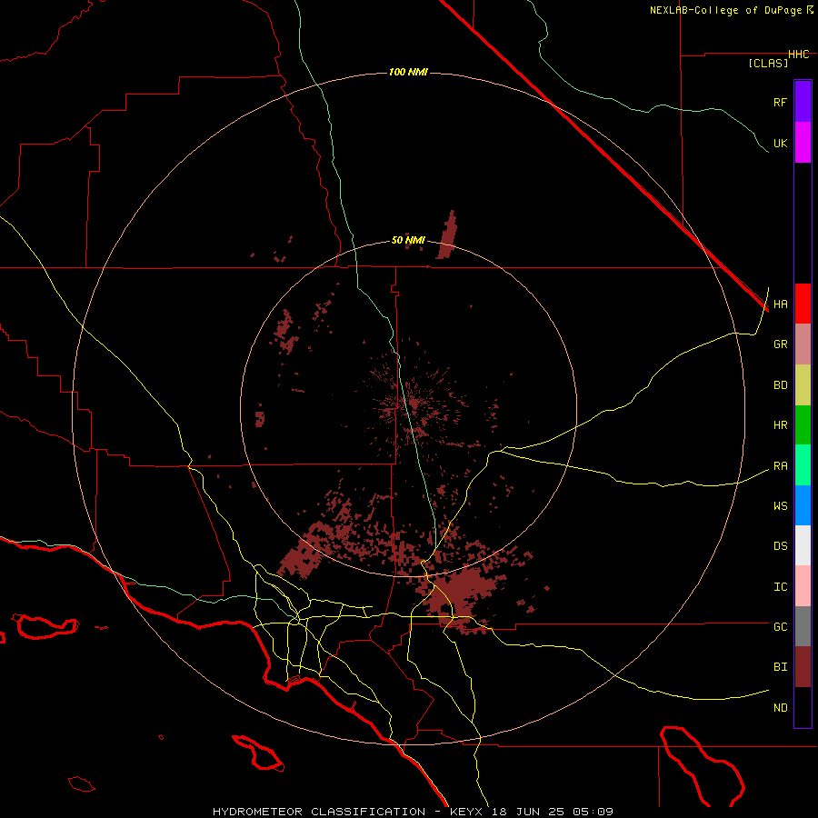Click the "RF" legend label
Image resolution: width=818 pixels, height=818 pixels.
click(780, 102)
